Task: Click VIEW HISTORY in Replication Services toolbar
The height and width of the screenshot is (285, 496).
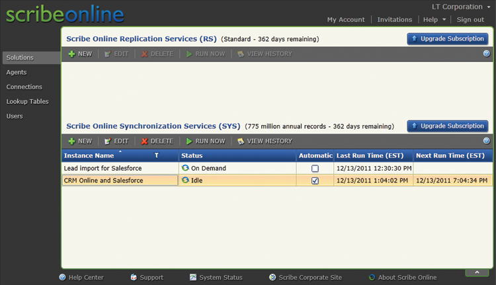Action: pyautogui.click(x=265, y=54)
